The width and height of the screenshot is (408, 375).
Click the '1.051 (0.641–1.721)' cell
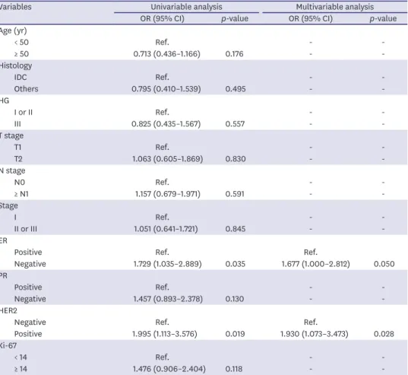click(166, 229)
